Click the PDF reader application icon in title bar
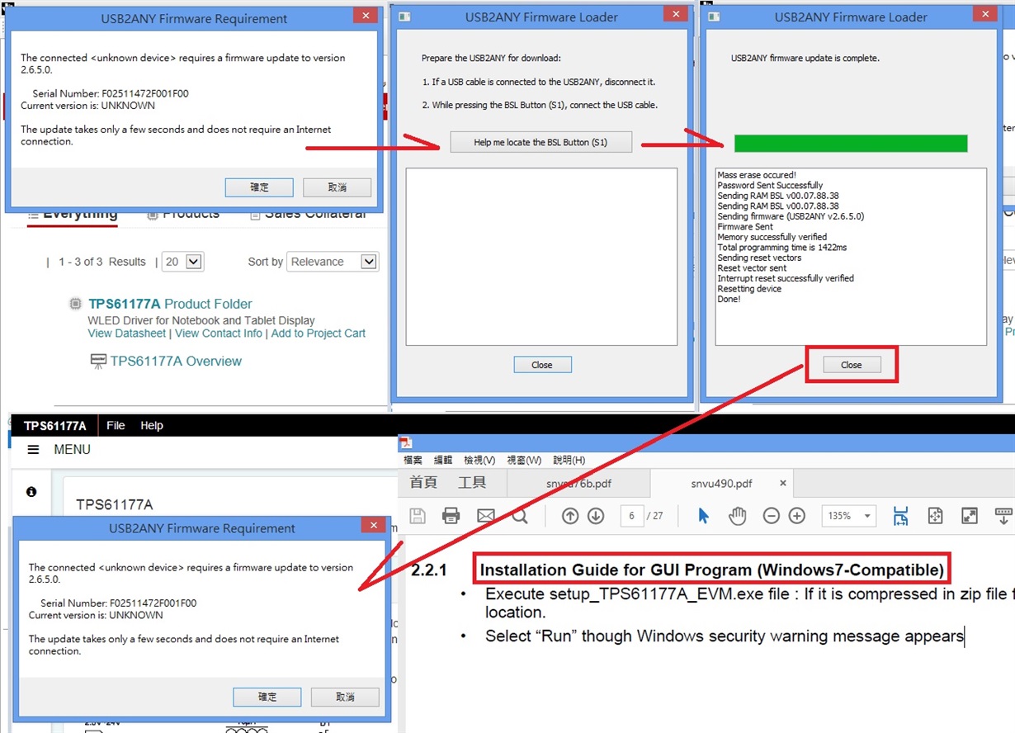Screen dimensions: 1015x733 pos(406,442)
